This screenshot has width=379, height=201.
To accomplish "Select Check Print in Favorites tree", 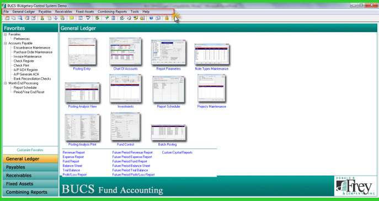I will tap(22, 66).
